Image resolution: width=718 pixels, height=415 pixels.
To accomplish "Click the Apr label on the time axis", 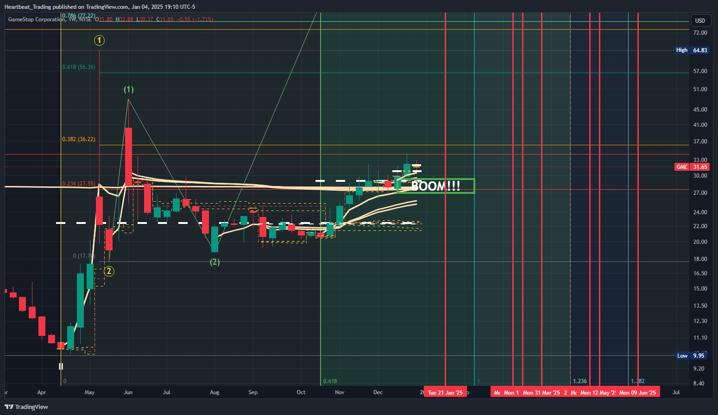I will click(x=42, y=392).
